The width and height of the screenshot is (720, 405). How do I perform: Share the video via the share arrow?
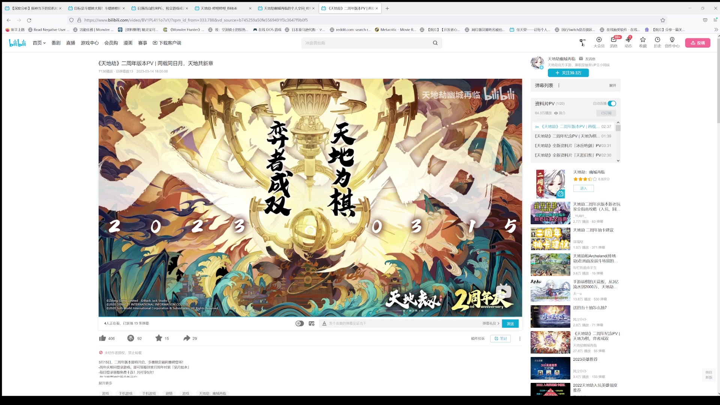186,338
